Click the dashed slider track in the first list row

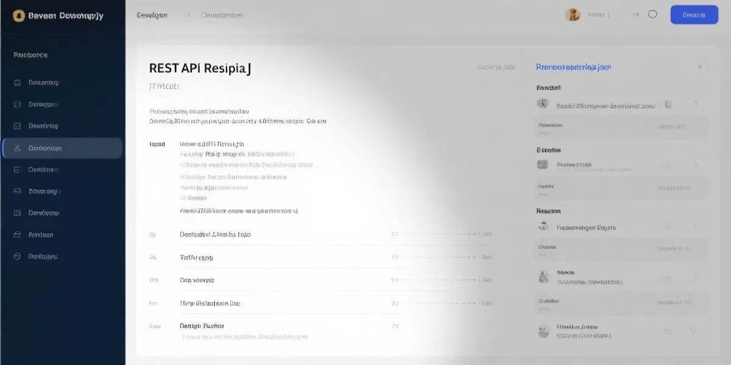point(439,234)
